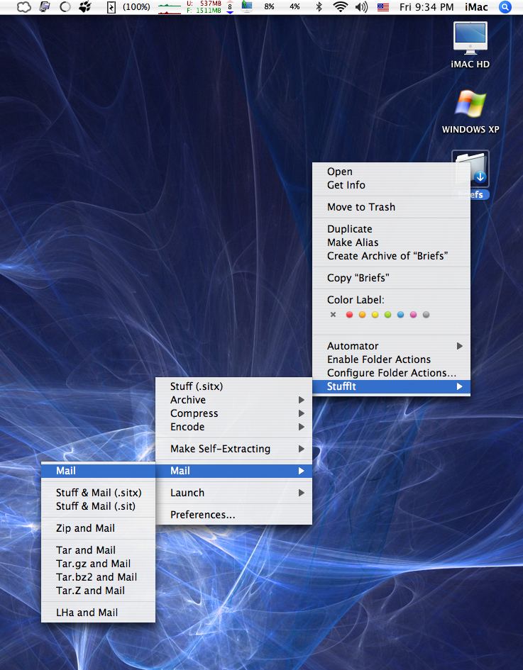Viewport: 523px width, 670px height.
Task: Choose Stuff & Mail (.sitx)
Action: click(x=99, y=493)
